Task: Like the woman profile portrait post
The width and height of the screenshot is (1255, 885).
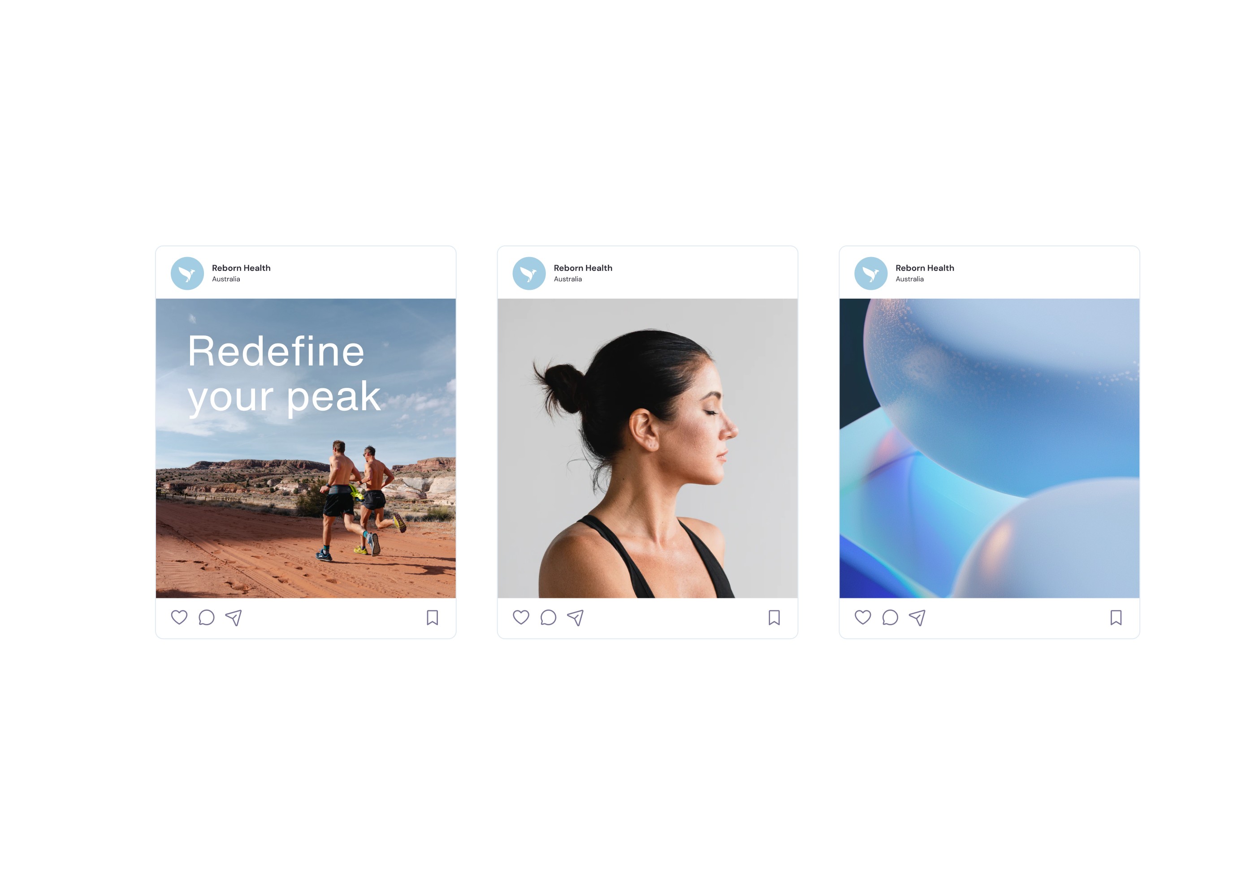Action: point(521,617)
